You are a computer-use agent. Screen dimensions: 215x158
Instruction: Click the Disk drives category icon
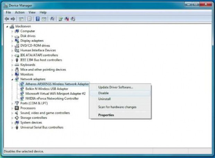17,36
